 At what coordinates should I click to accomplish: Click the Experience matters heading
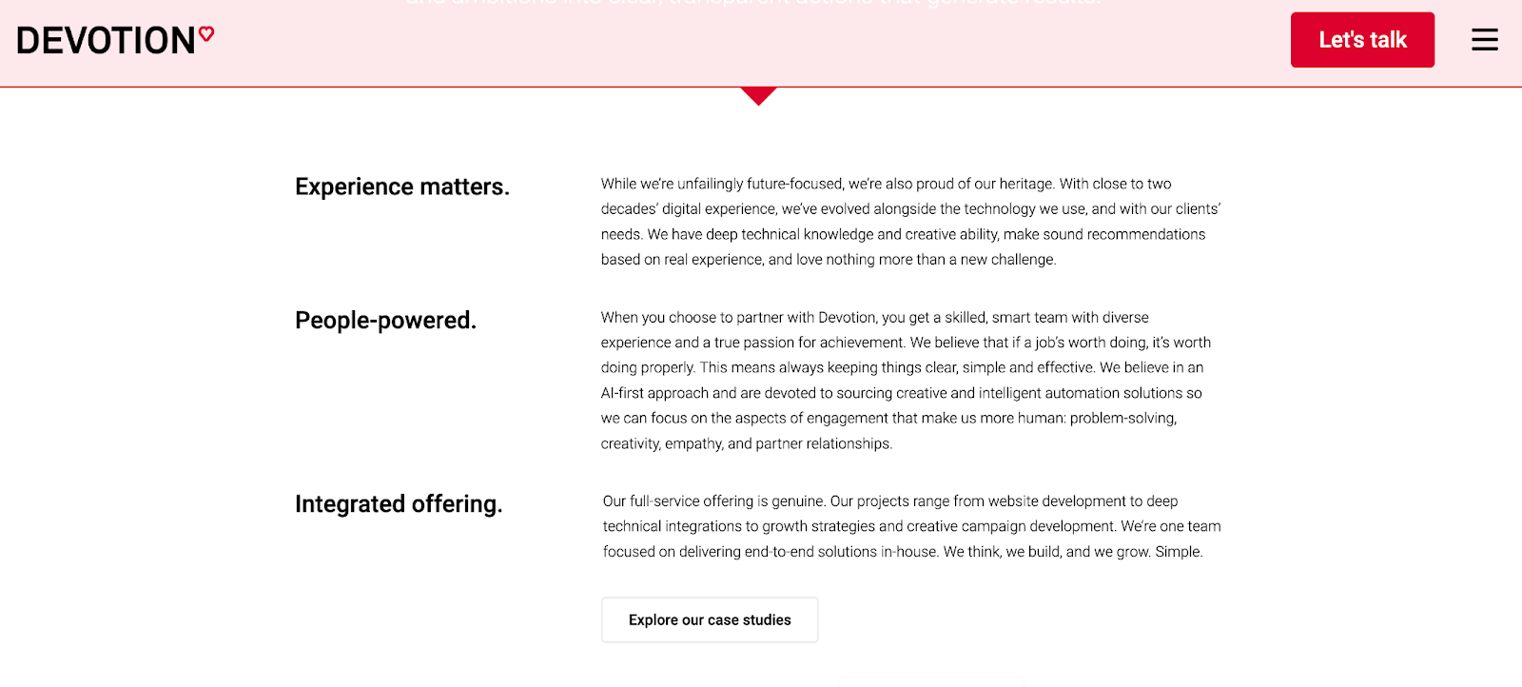coord(402,186)
